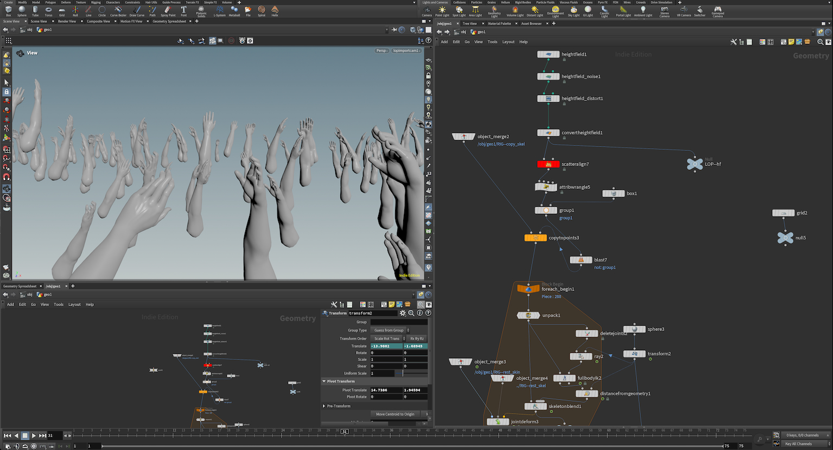Open node info icon in parameter pane
833x450 pixels.
pyautogui.click(x=420, y=313)
